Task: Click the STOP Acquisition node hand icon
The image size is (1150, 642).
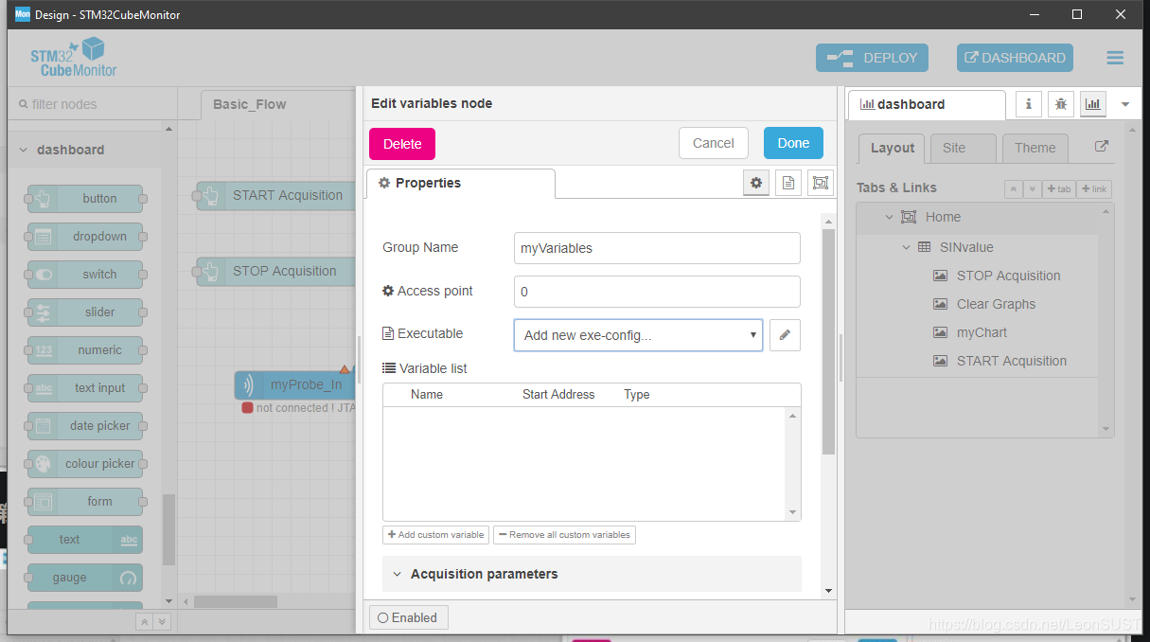Action: pyautogui.click(x=212, y=272)
